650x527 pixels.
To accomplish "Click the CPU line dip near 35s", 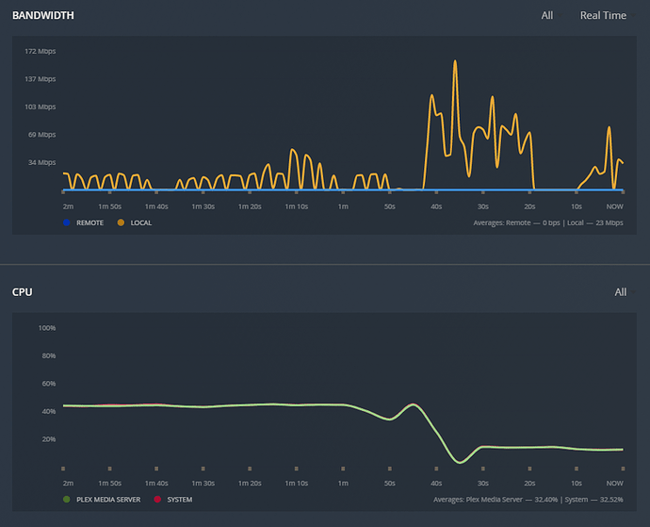I will click(460, 462).
